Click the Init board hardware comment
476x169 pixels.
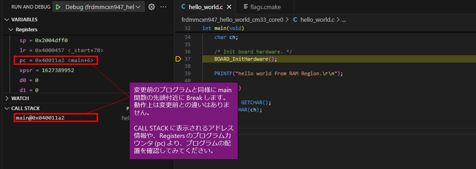click(253, 52)
